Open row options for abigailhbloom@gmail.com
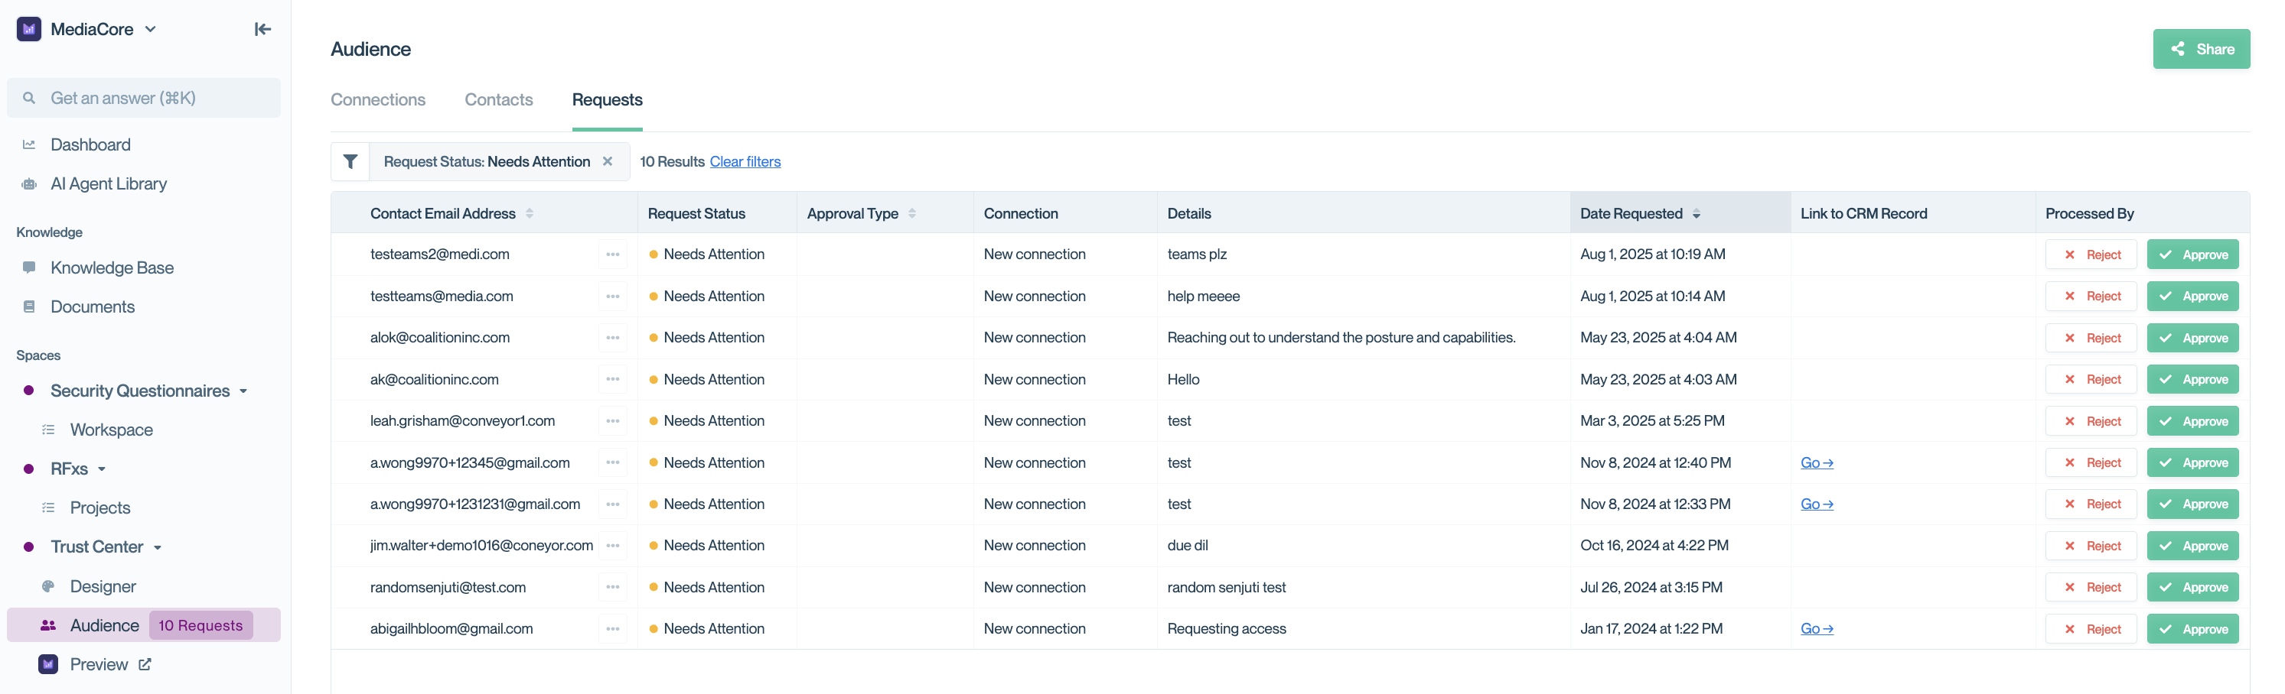 [x=613, y=628]
